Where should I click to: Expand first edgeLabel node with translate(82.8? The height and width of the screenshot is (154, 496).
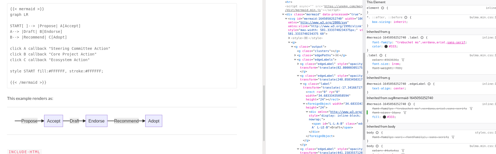point(298,64)
